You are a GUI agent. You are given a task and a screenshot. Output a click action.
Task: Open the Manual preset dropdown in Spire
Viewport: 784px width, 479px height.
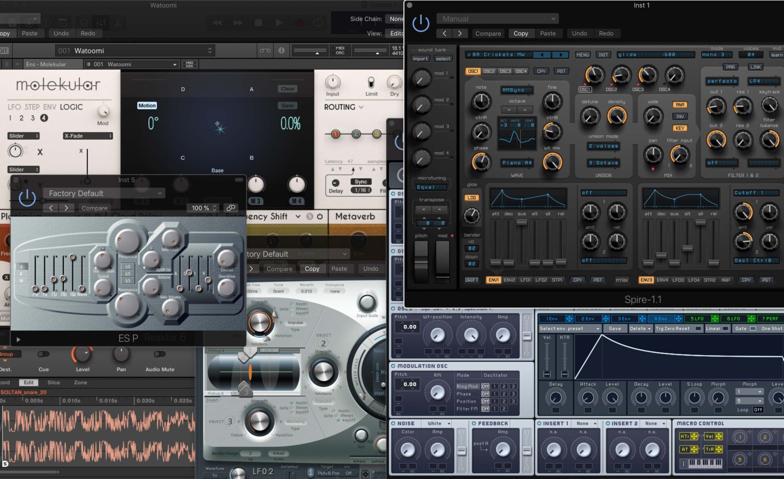[x=498, y=19]
